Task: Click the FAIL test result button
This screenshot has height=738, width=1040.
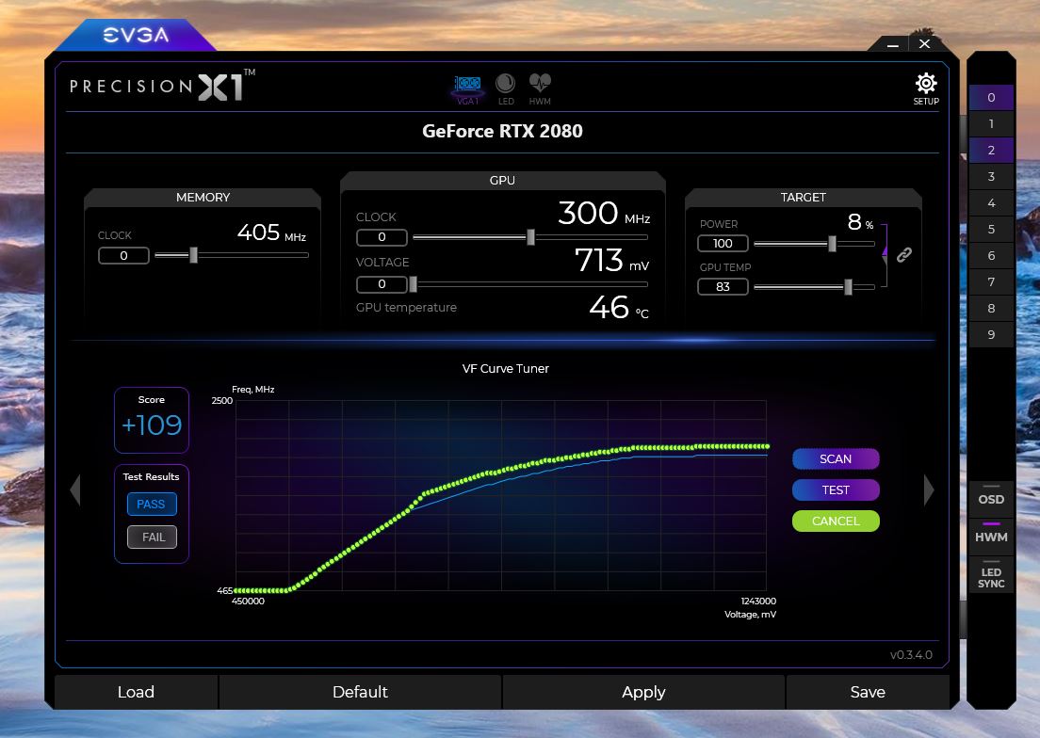Action: coord(152,537)
